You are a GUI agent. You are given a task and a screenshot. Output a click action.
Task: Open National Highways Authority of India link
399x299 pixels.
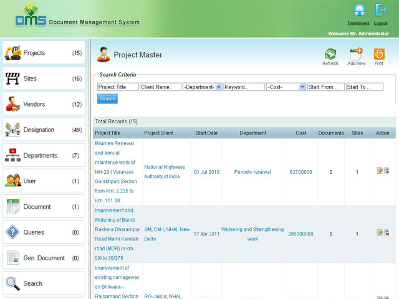tap(165, 172)
